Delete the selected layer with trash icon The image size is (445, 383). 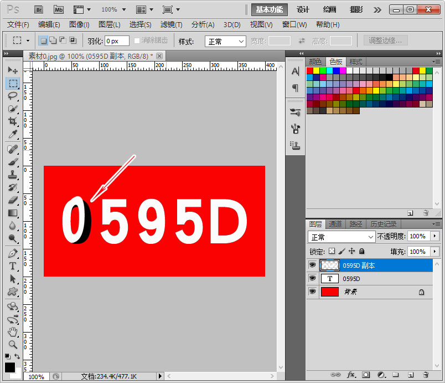426,375
